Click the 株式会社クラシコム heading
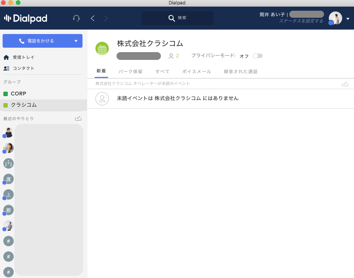The height and width of the screenshot is (278, 354). pyautogui.click(x=150, y=43)
